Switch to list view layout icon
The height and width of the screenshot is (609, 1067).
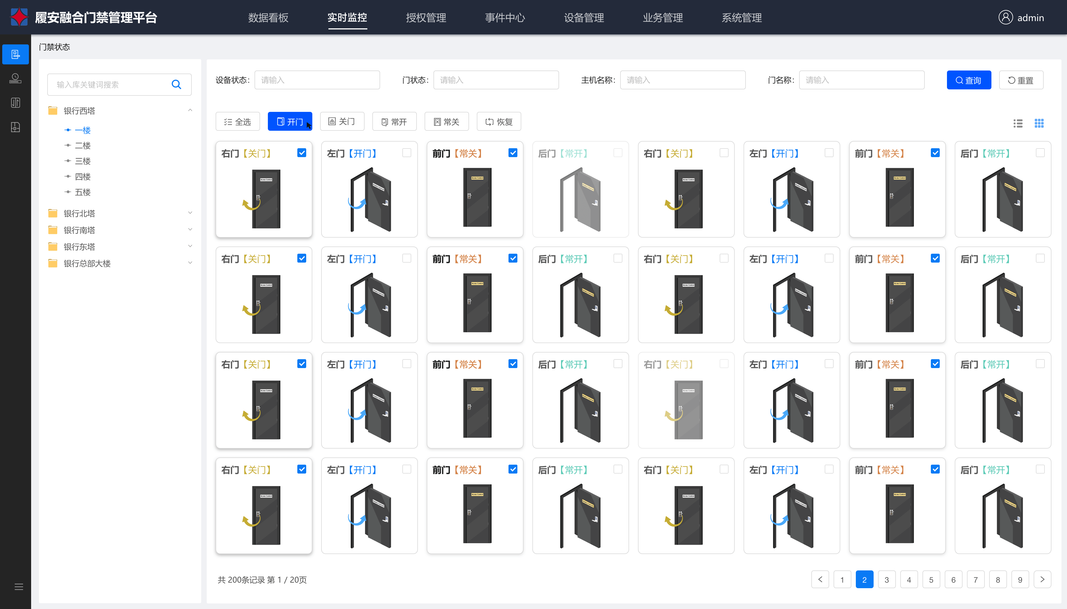1018,124
